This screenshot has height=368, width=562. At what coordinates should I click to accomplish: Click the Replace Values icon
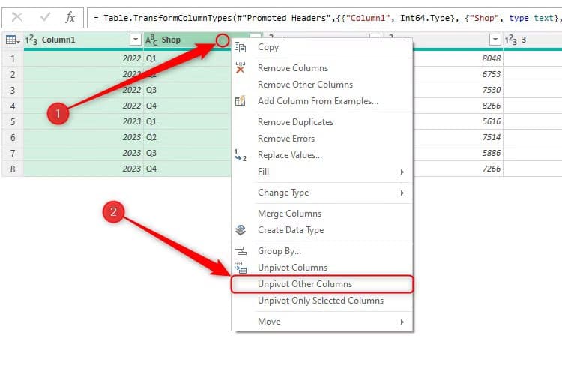coord(240,155)
